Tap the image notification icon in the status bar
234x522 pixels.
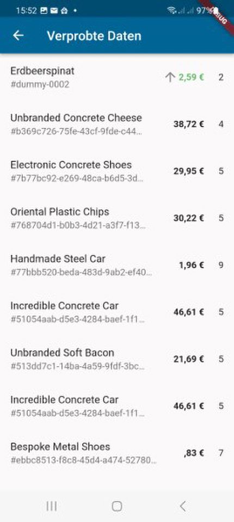44,11
